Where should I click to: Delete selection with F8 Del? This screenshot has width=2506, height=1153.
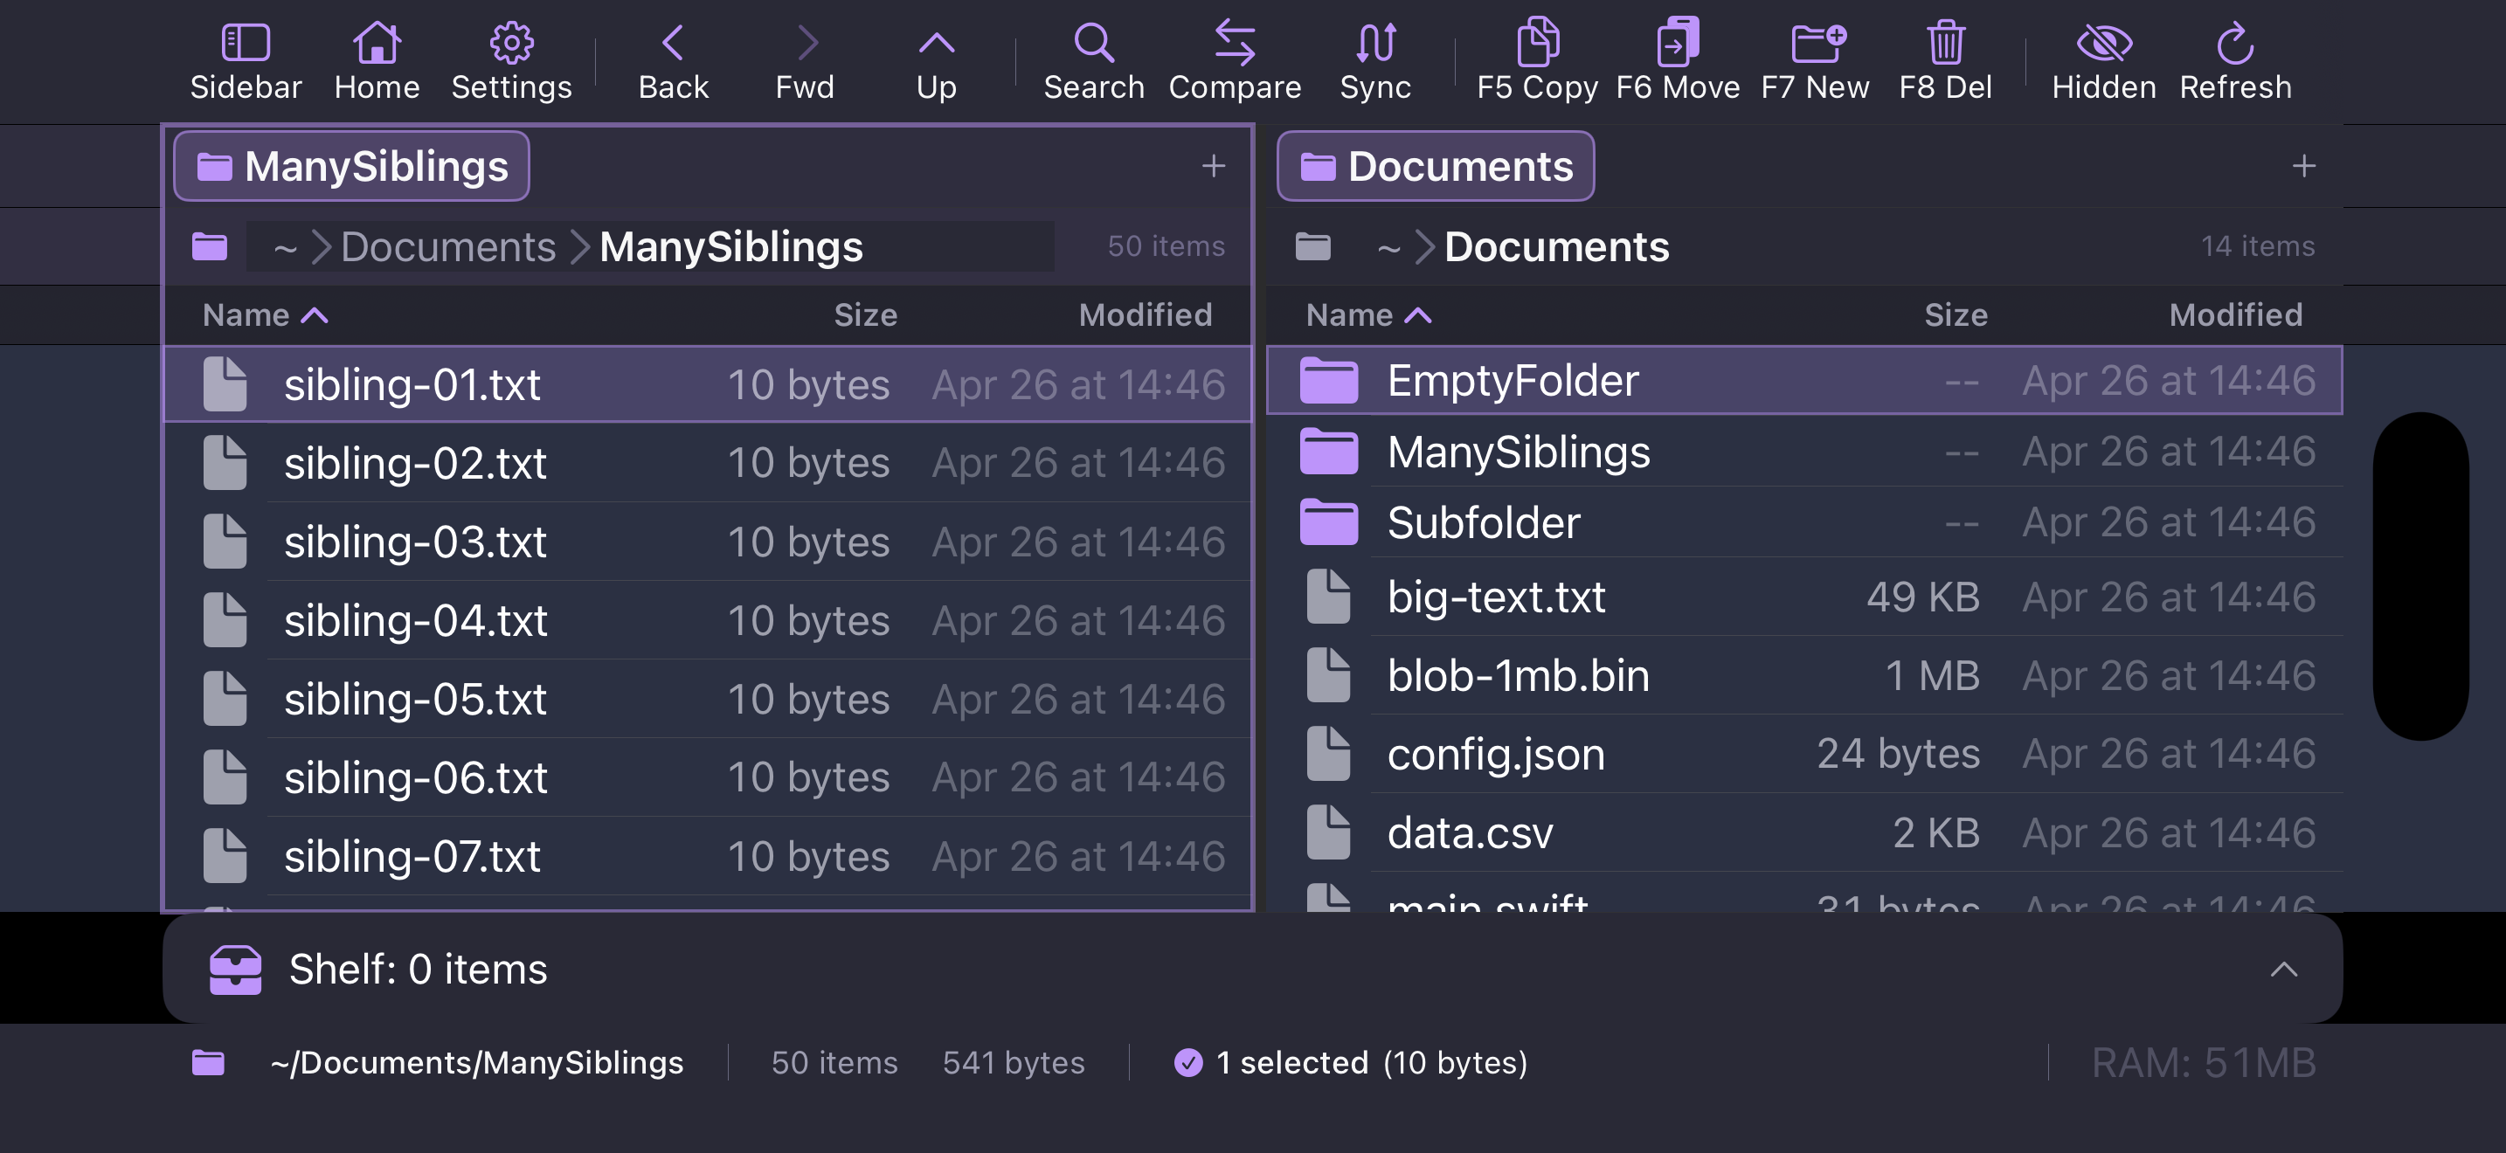click(1946, 62)
